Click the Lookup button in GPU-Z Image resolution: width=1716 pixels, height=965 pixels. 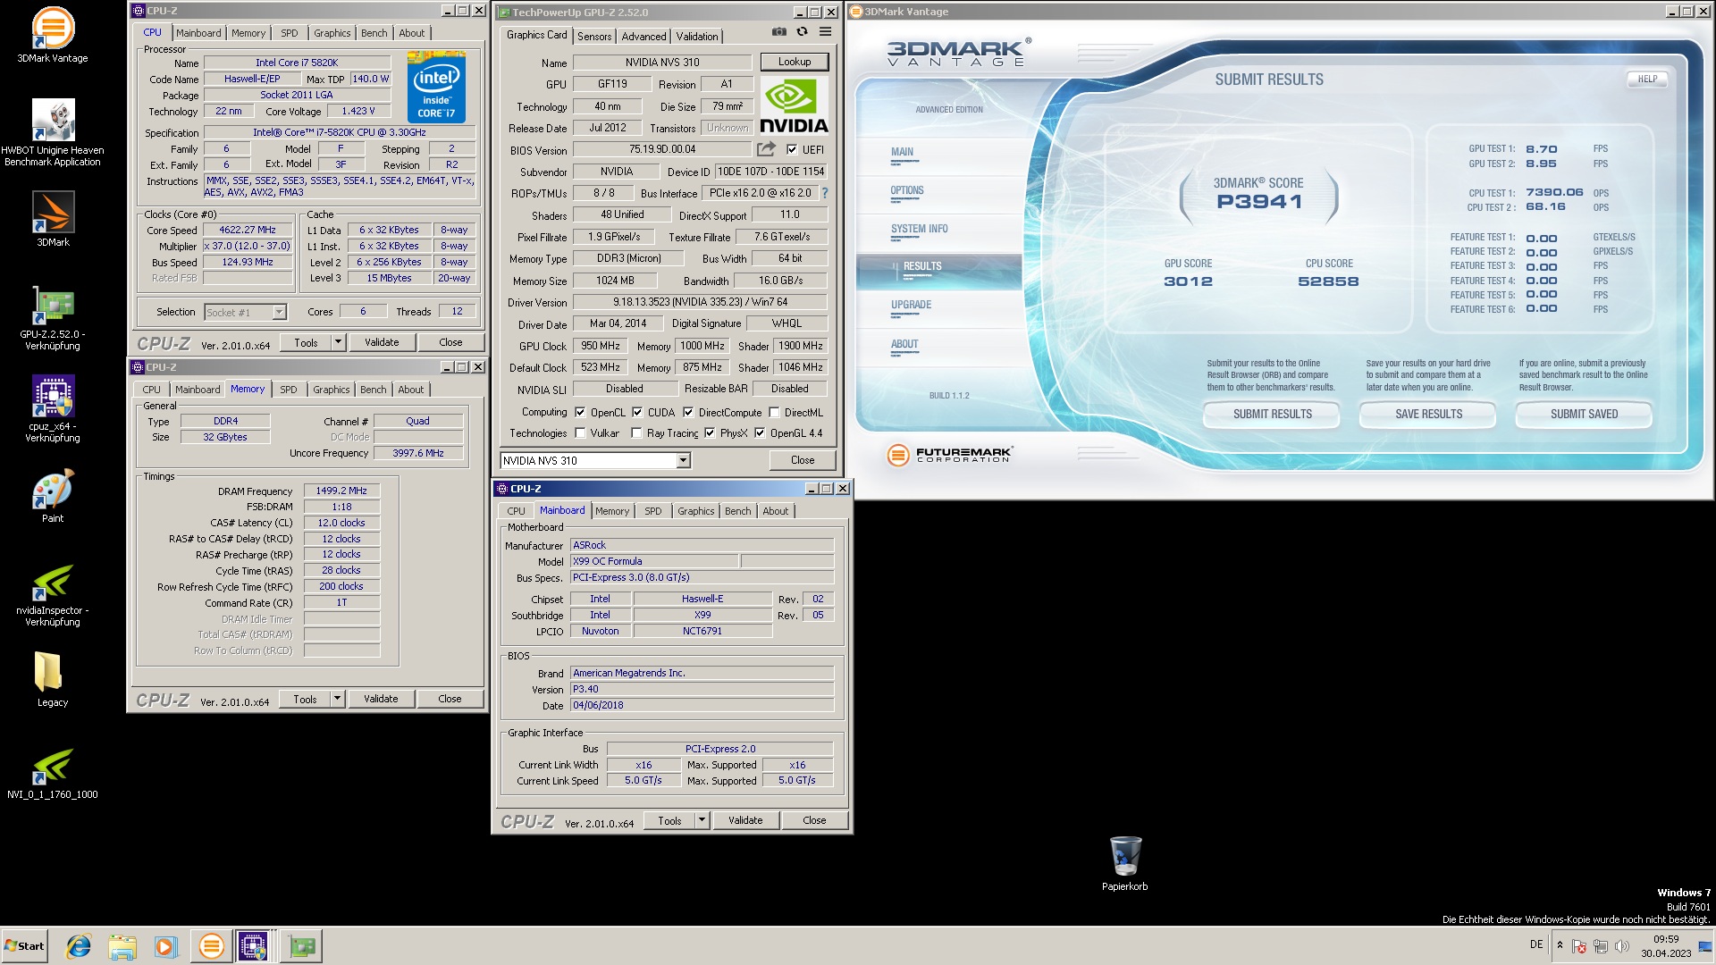[x=794, y=62]
